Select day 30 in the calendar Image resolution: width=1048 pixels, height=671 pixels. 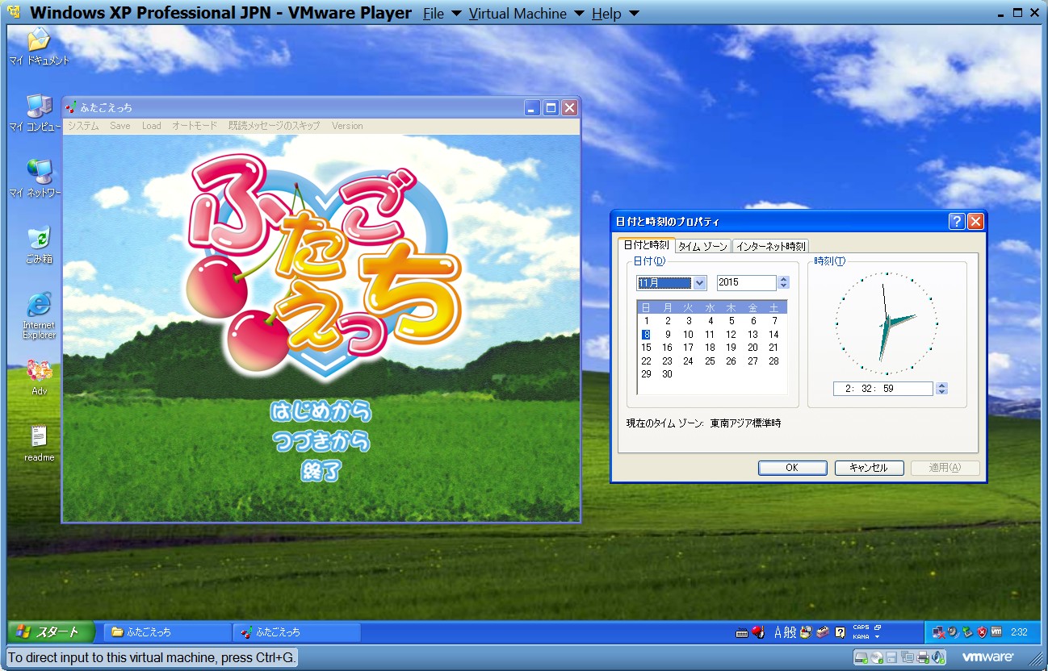667,374
